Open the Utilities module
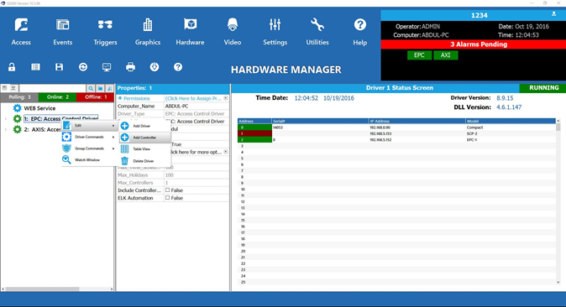 tap(317, 32)
